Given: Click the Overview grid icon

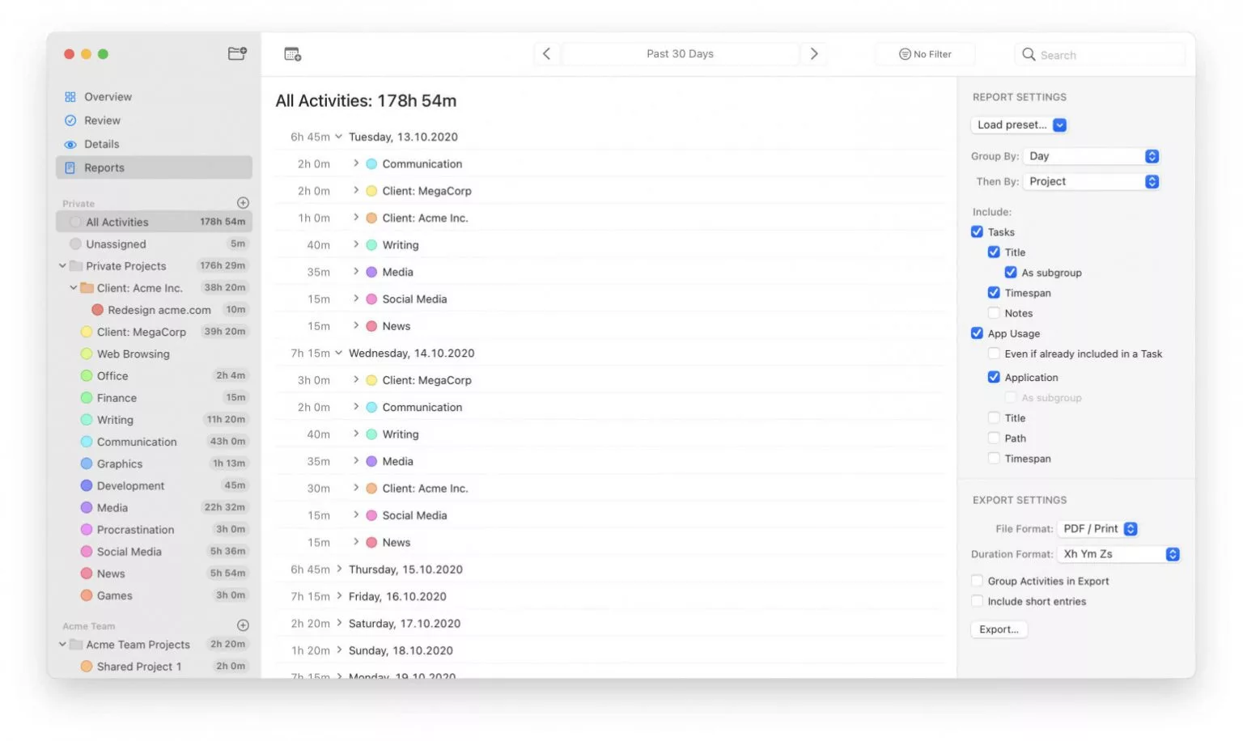Looking at the screenshot, I should [70, 97].
